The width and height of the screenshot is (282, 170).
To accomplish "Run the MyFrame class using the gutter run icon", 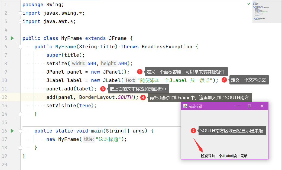I will [12, 38].
